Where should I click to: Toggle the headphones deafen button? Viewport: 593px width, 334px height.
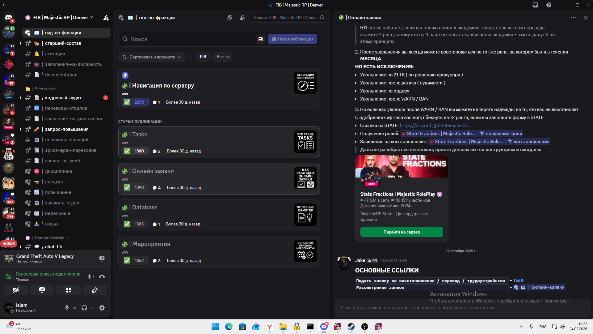pos(84,308)
